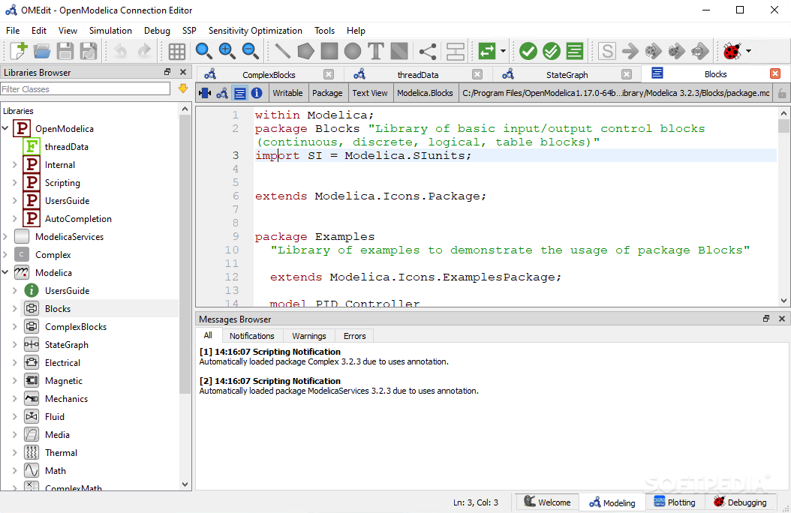Click the green re-simulate arrows button
791x513 pixels.
pyautogui.click(x=487, y=51)
